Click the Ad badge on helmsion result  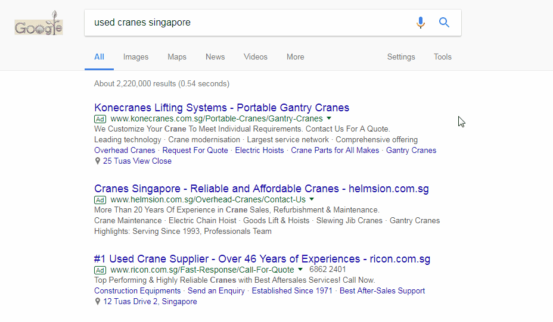coord(100,200)
